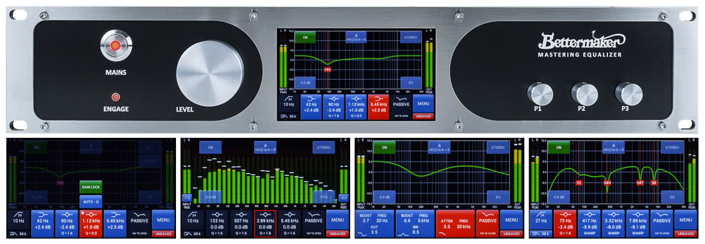Select the BOOST 3.7 FREQ 20 Hz passive band
The height and width of the screenshot is (244, 705).
pos(375,224)
